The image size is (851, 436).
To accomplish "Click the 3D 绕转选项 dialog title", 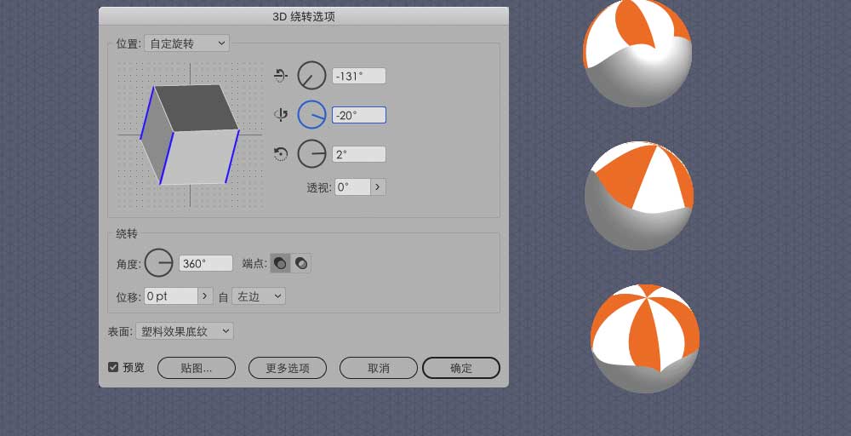I will [x=304, y=16].
